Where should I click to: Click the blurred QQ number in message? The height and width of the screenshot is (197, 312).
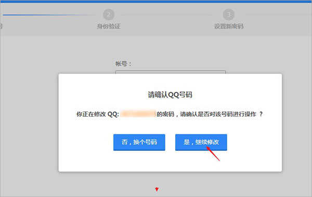pyautogui.click(x=138, y=114)
